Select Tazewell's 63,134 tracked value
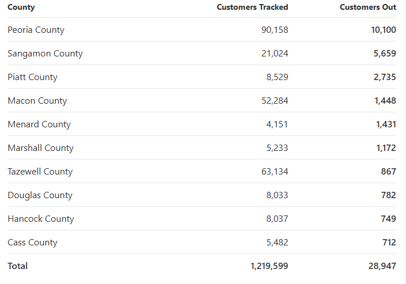Image resolution: width=406 pixels, height=284 pixels. tap(275, 171)
